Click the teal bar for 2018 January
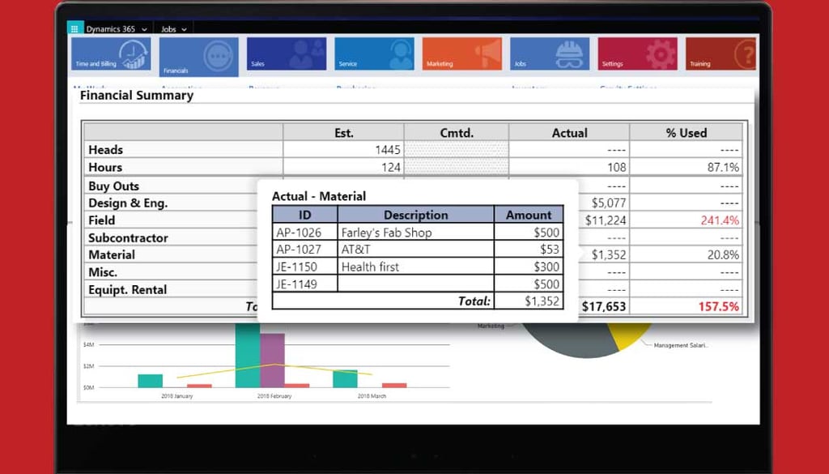Viewport: 829px width, 474px height. (150, 381)
